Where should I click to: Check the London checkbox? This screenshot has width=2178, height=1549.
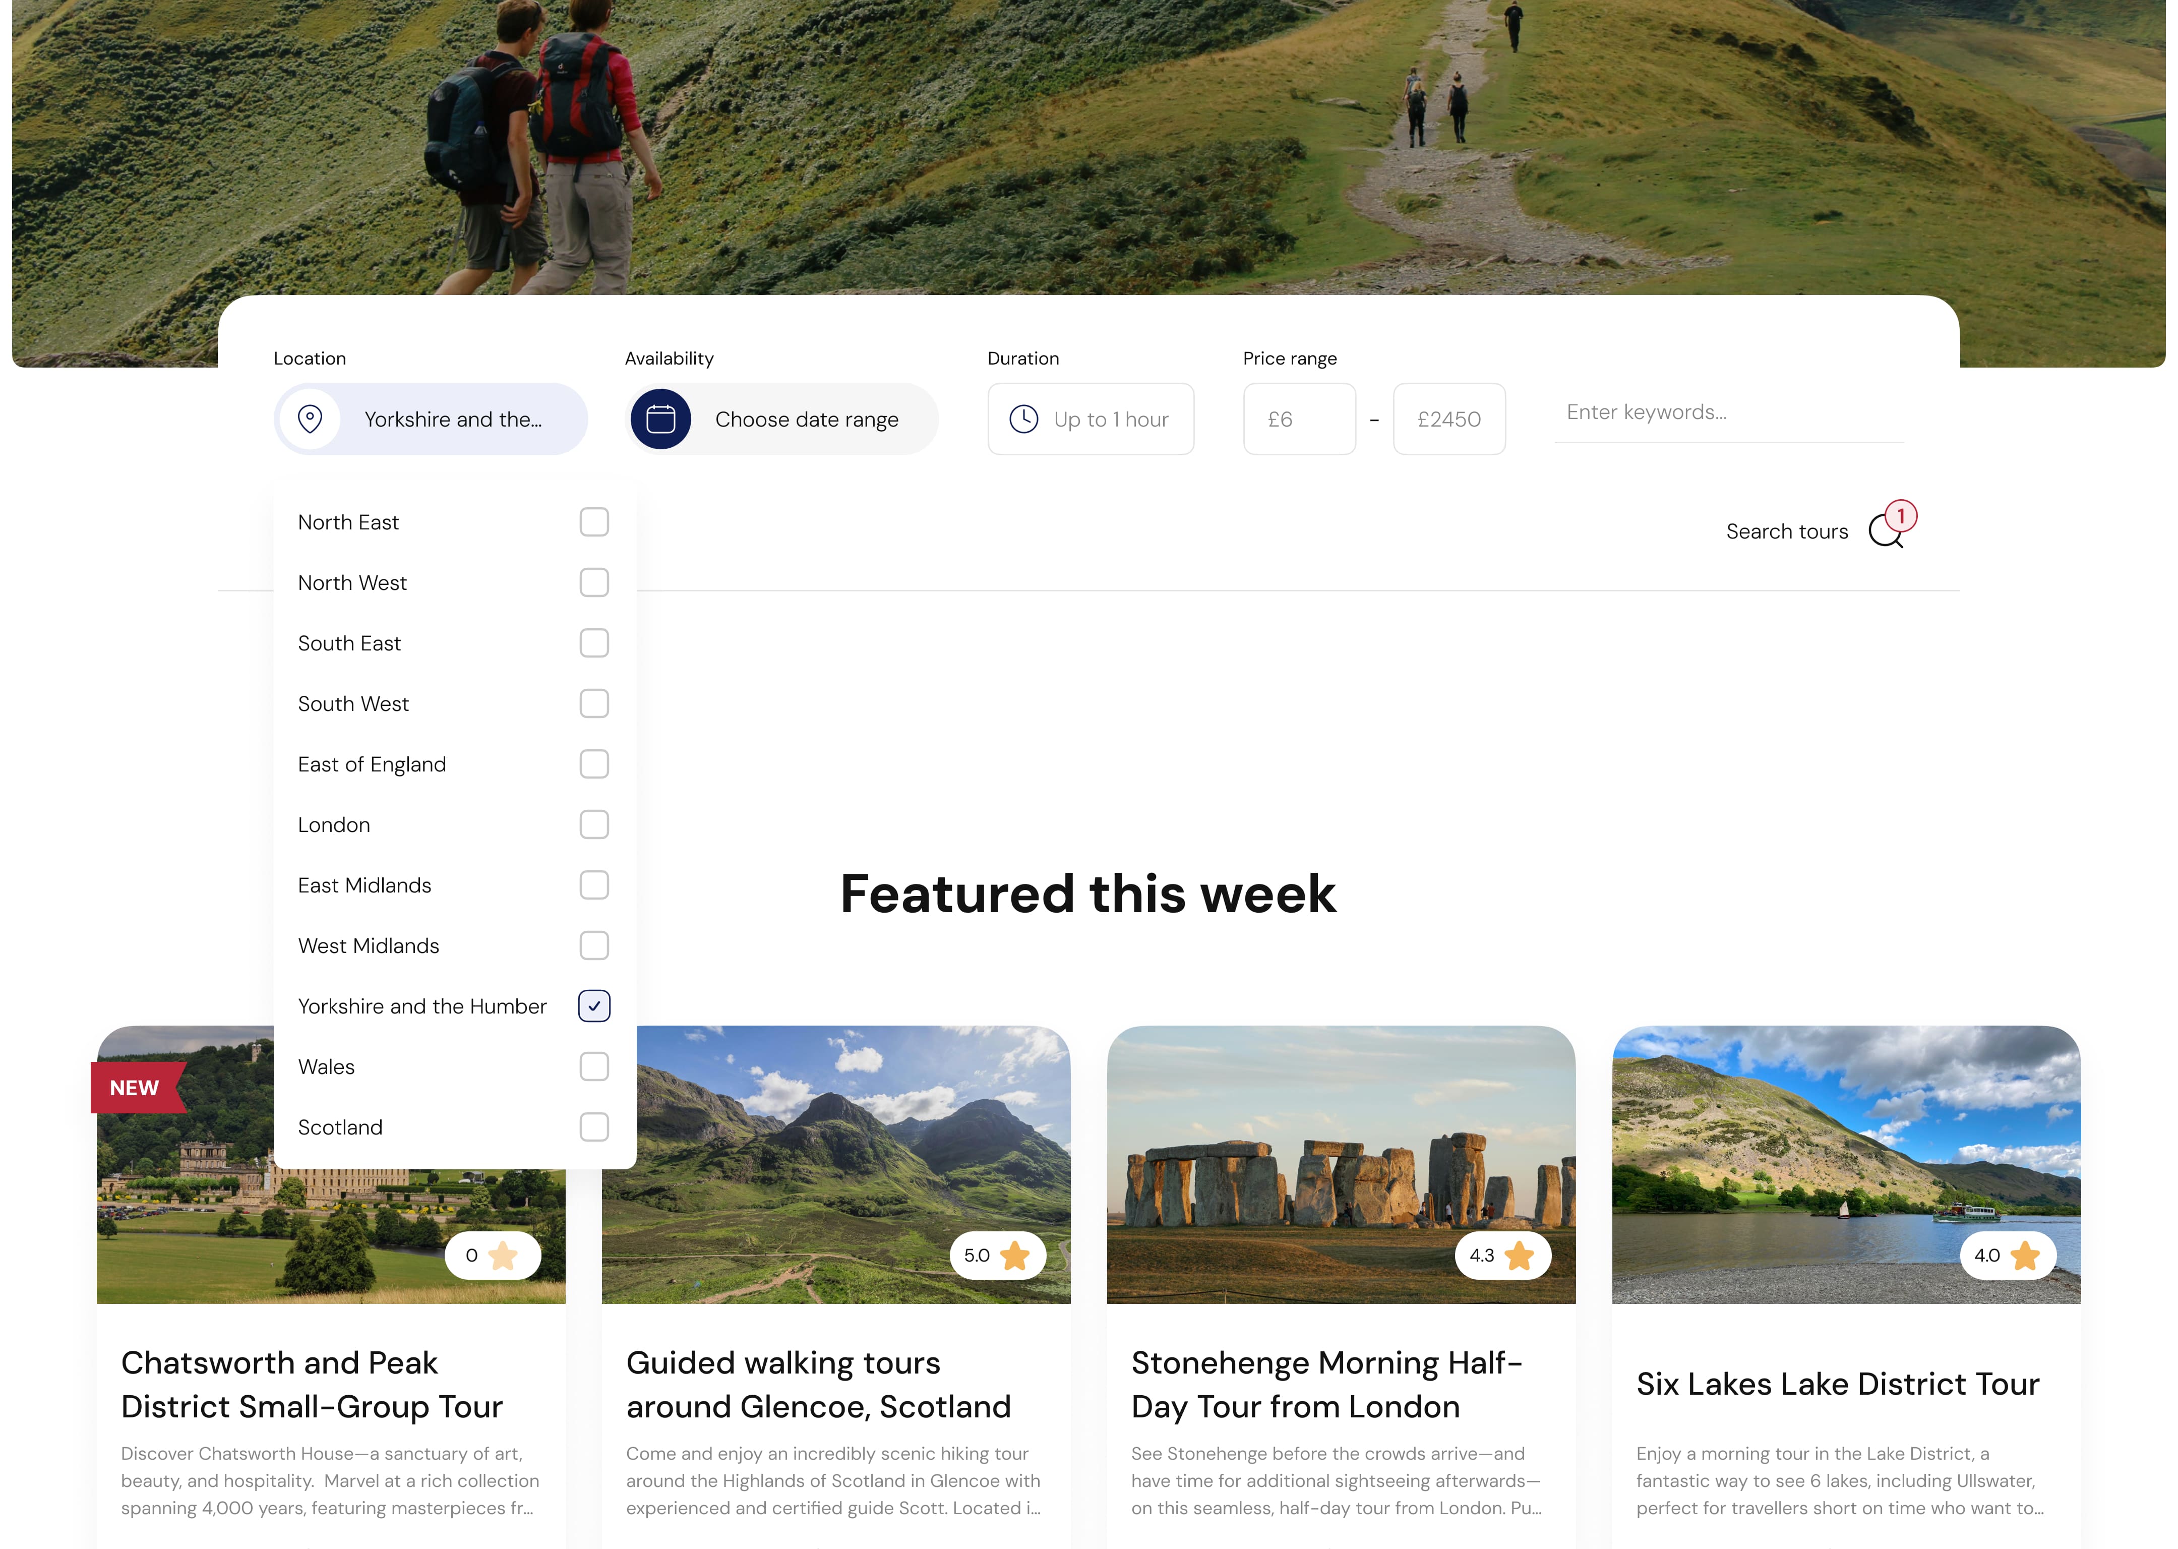[x=594, y=825]
